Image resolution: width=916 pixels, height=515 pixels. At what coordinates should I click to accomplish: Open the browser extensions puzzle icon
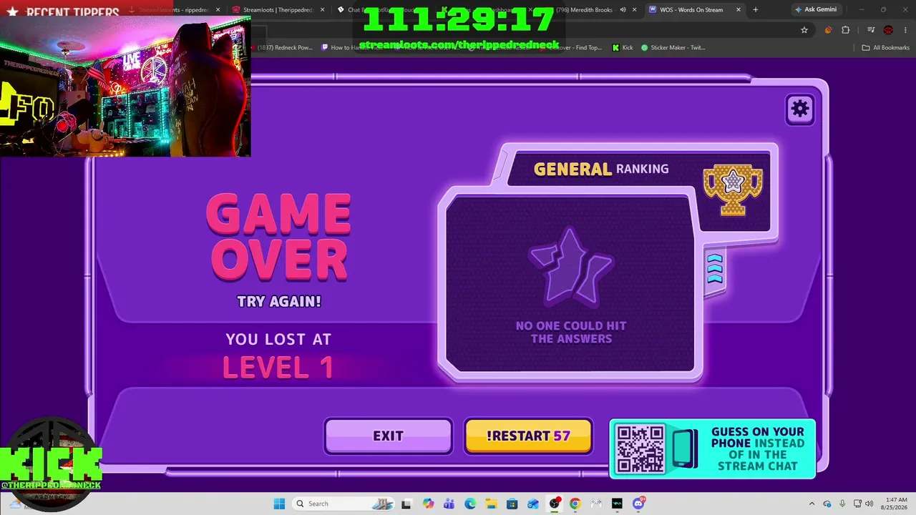click(845, 30)
